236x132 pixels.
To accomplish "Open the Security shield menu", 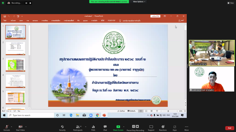I will click(62, 128).
